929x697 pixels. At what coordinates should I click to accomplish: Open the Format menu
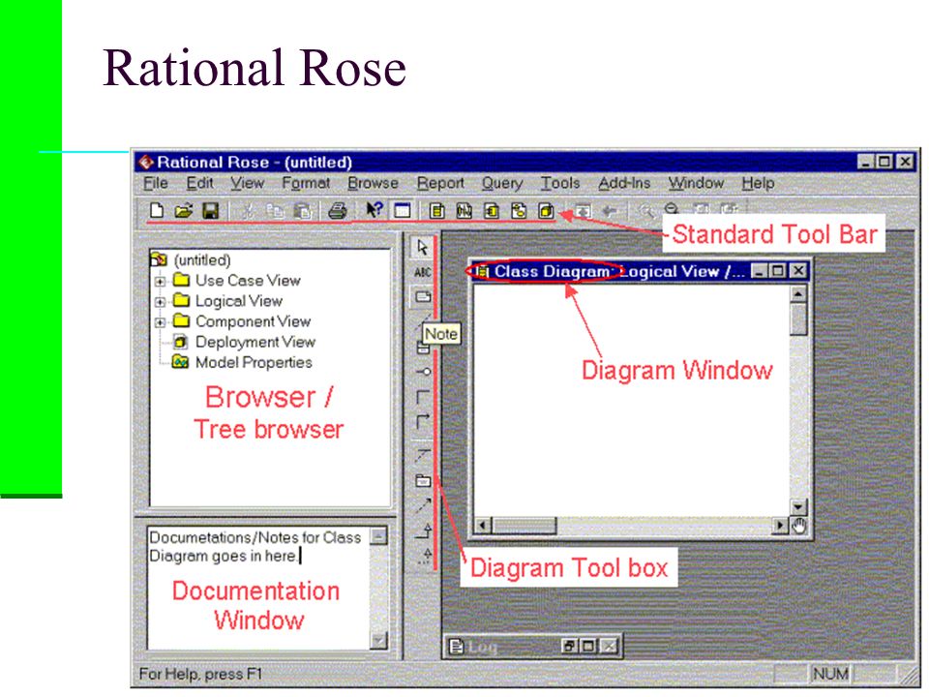(306, 183)
